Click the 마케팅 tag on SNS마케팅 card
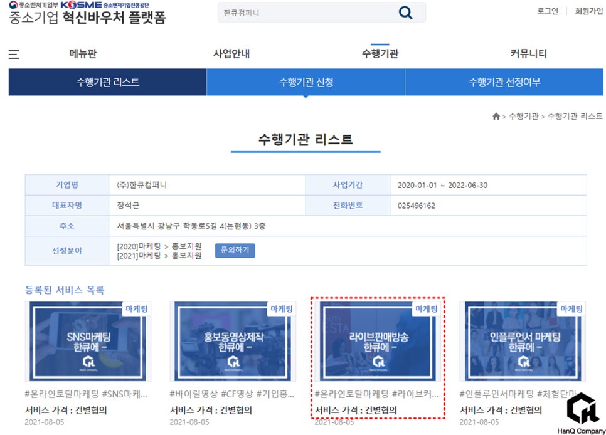 click(x=136, y=309)
